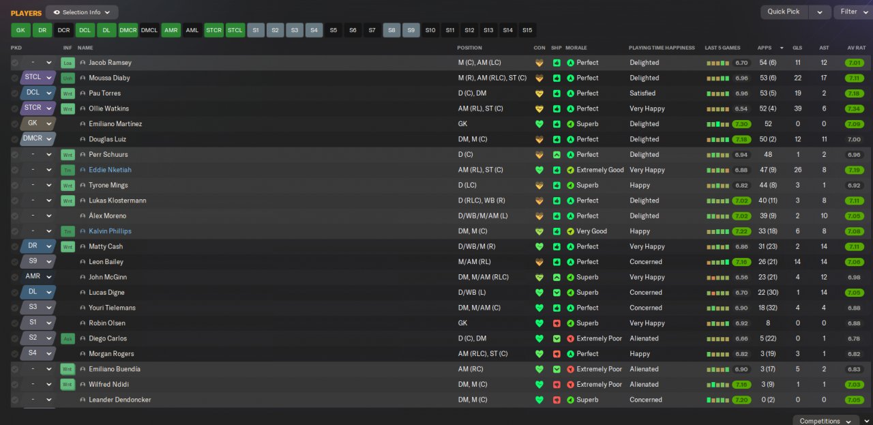
Task: Select the S1 substitute slot
Action: coord(256,30)
